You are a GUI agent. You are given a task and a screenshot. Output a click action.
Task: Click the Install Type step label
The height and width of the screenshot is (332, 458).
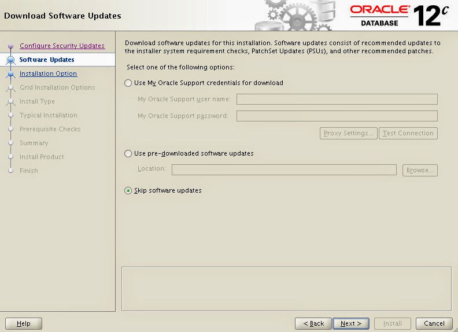coord(37,101)
